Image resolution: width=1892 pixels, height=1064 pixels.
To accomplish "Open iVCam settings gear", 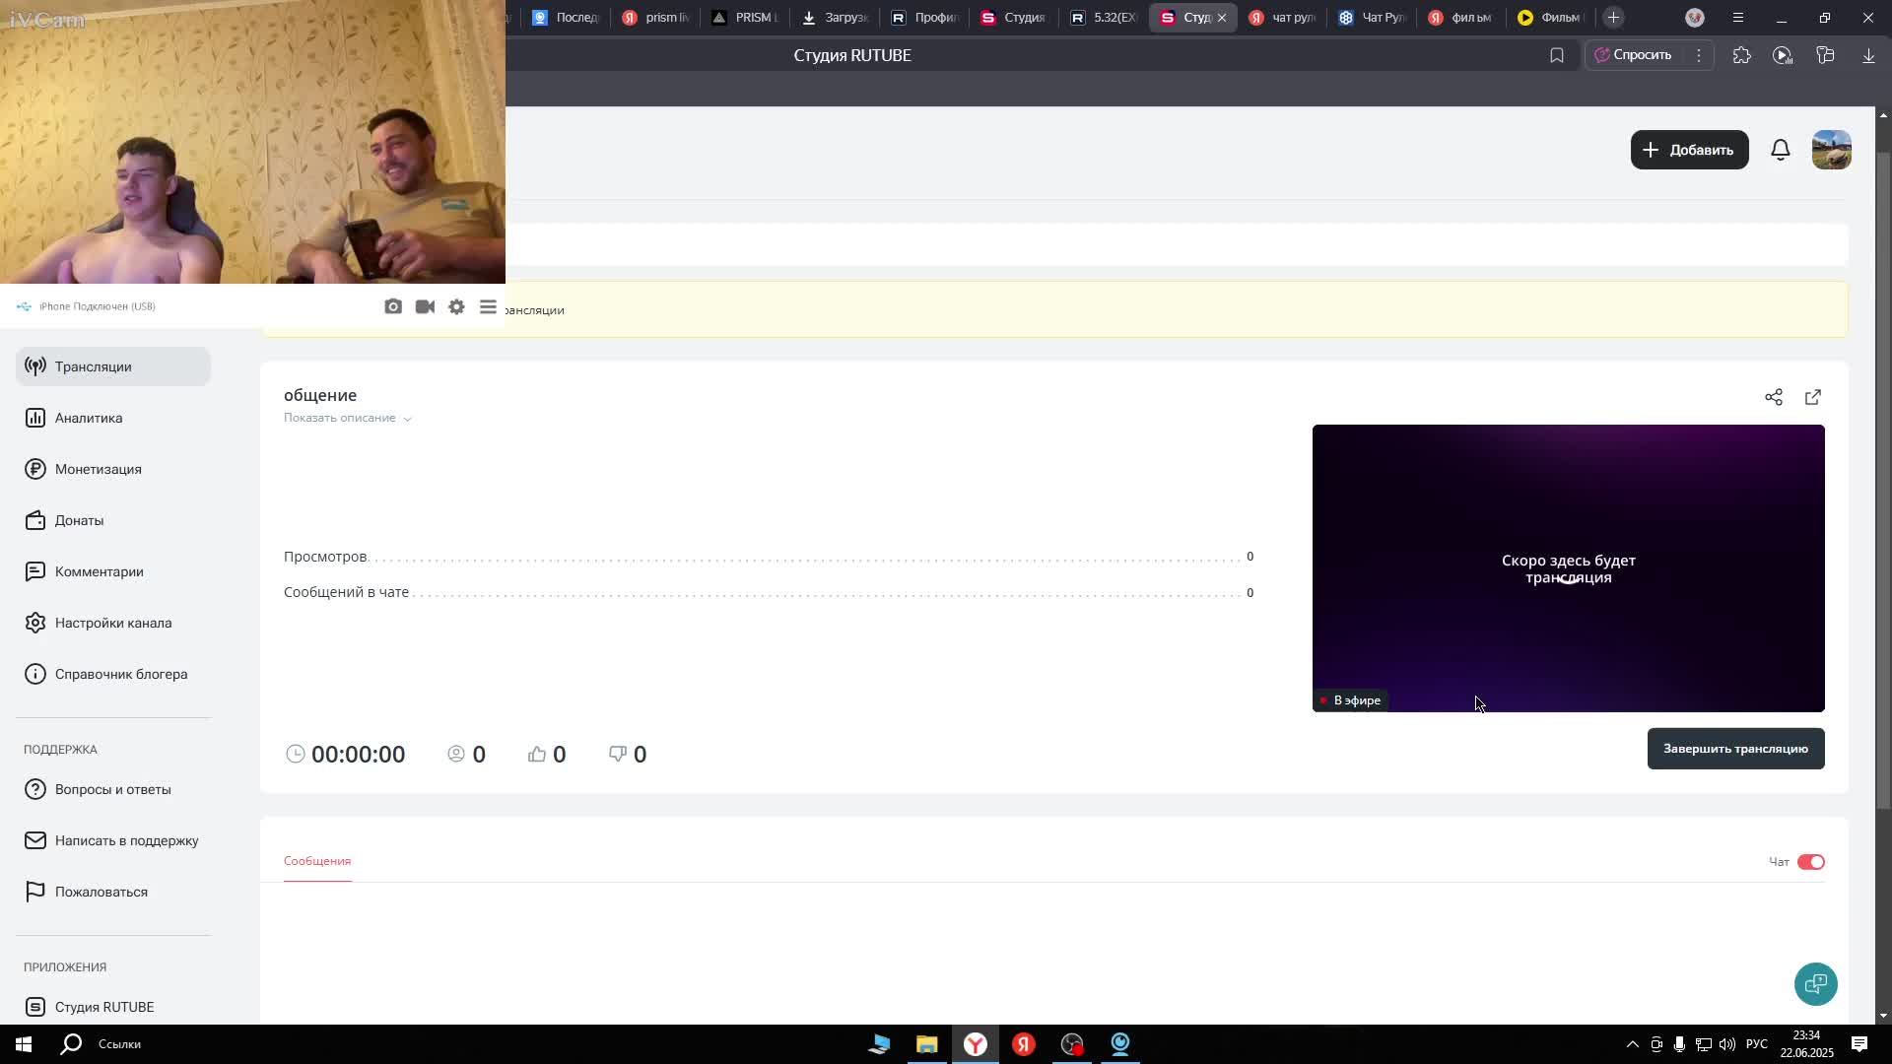I will point(456,306).
